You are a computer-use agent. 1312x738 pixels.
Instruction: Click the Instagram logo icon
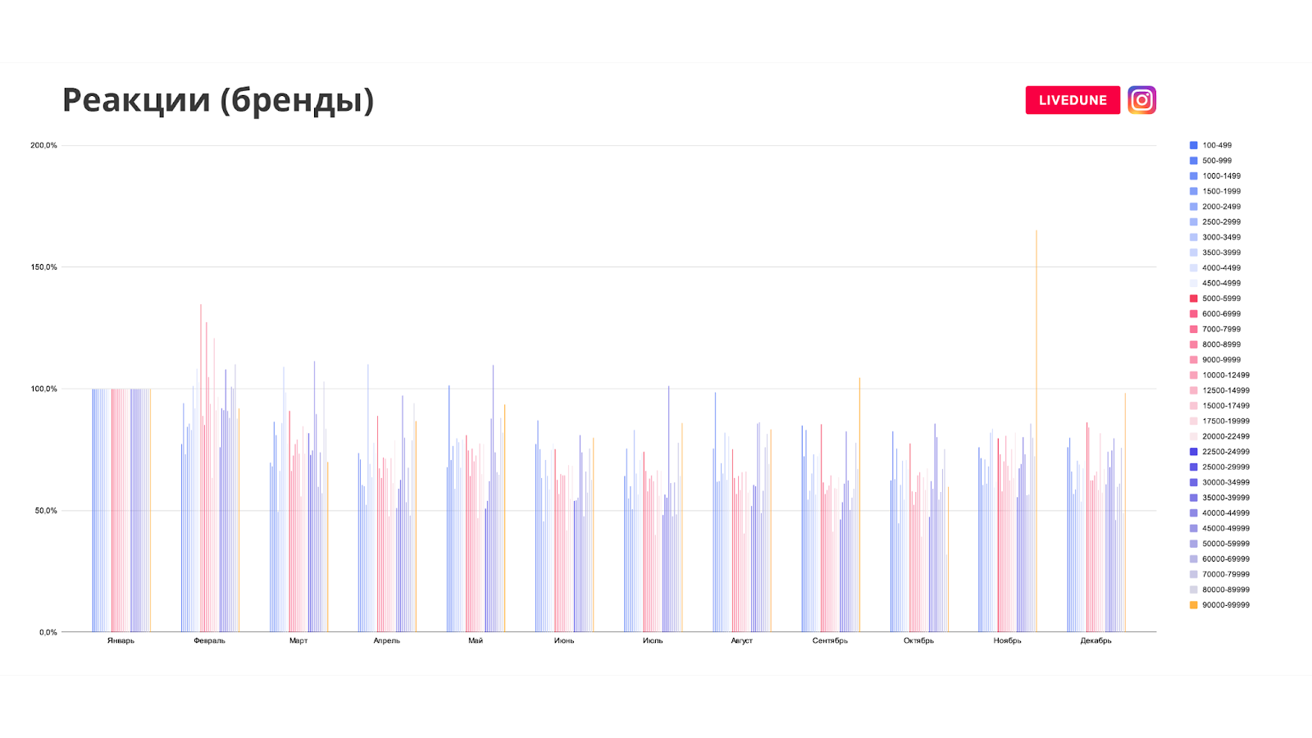click(x=1141, y=100)
